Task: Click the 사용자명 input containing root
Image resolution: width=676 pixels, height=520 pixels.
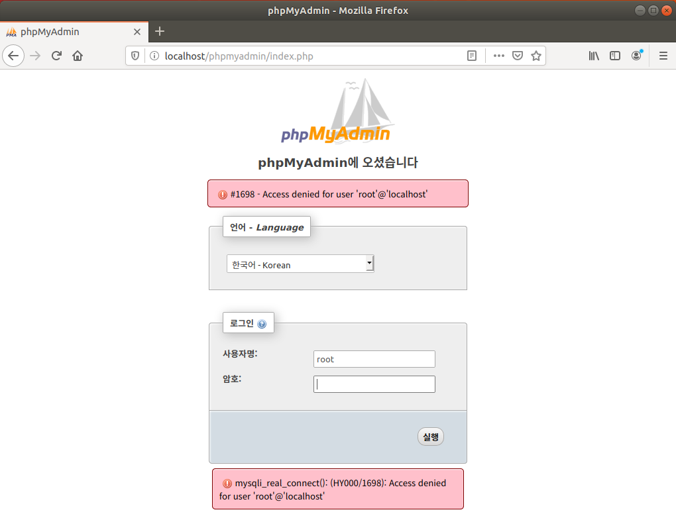Action: pos(374,359)
